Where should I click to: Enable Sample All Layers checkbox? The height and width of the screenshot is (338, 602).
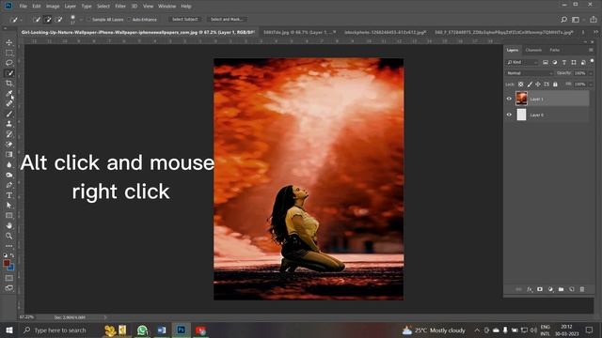tap(88, 19)
